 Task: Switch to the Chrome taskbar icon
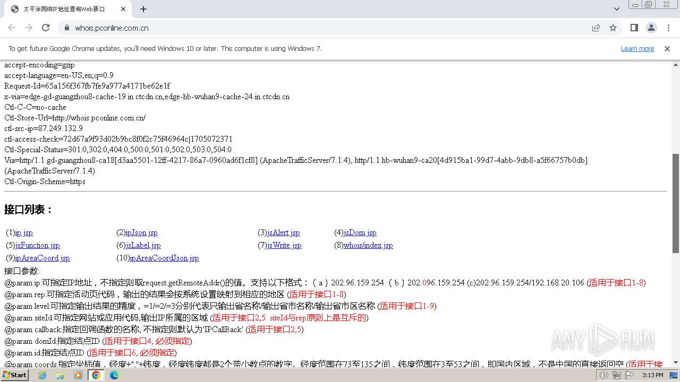(x=96, y=375)
